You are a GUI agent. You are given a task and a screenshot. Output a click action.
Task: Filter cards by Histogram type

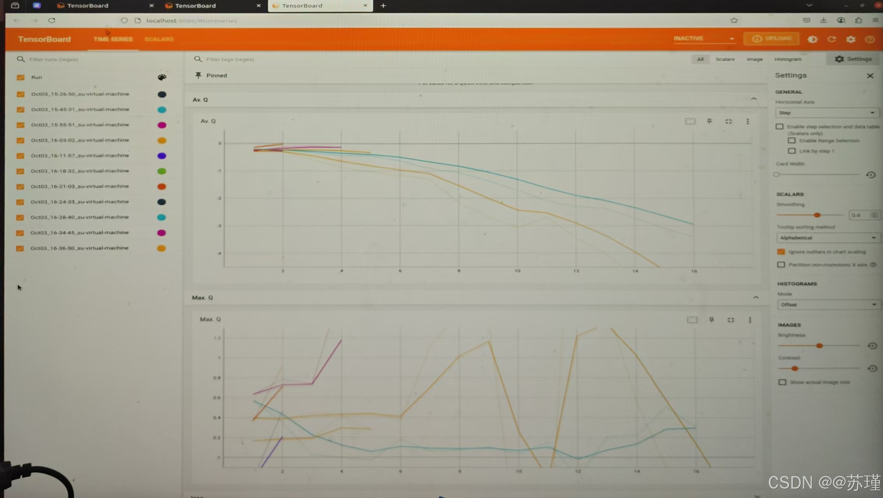788,59
